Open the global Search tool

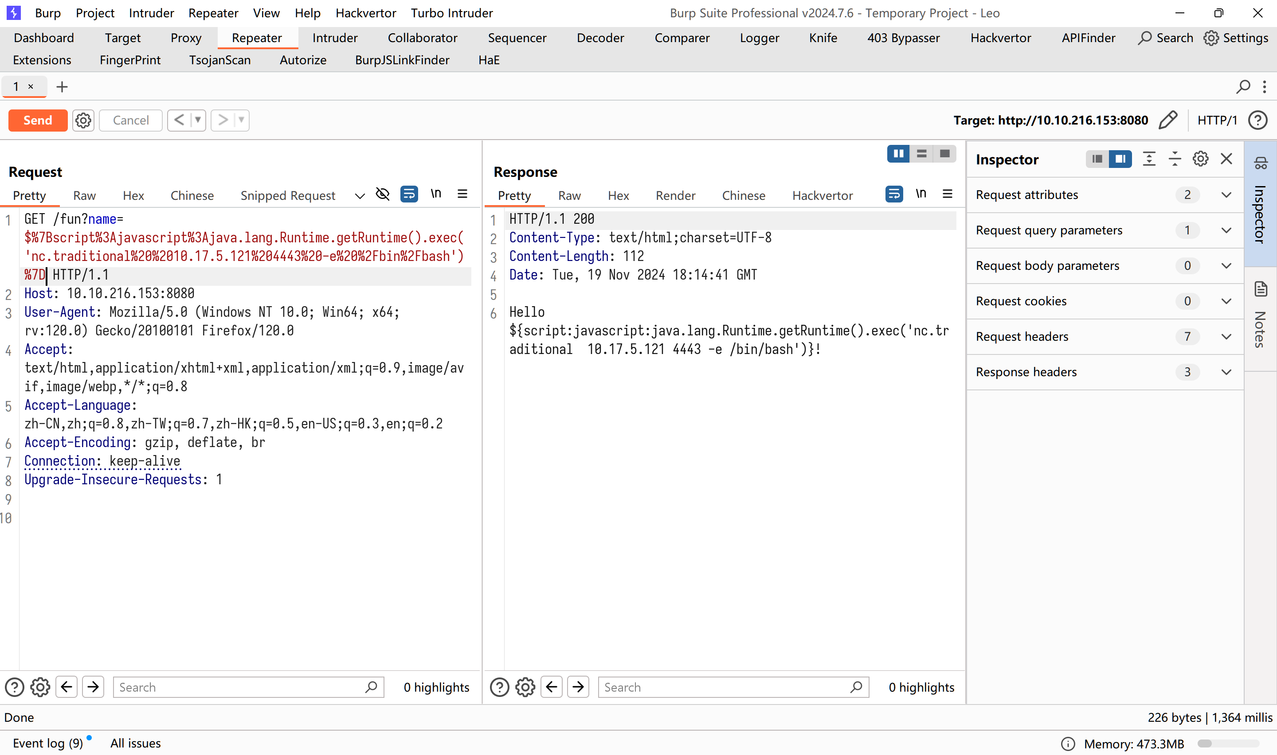click(x=1166, y=38)
